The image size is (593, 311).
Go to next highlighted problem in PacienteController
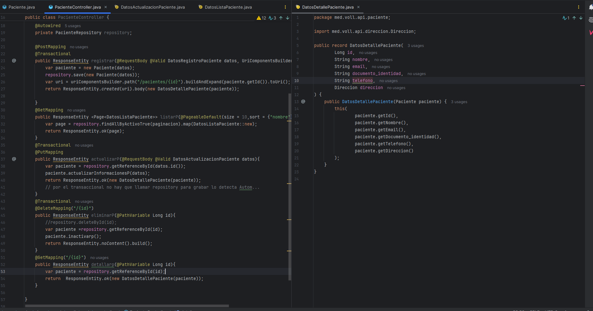(x=288, y=18)
